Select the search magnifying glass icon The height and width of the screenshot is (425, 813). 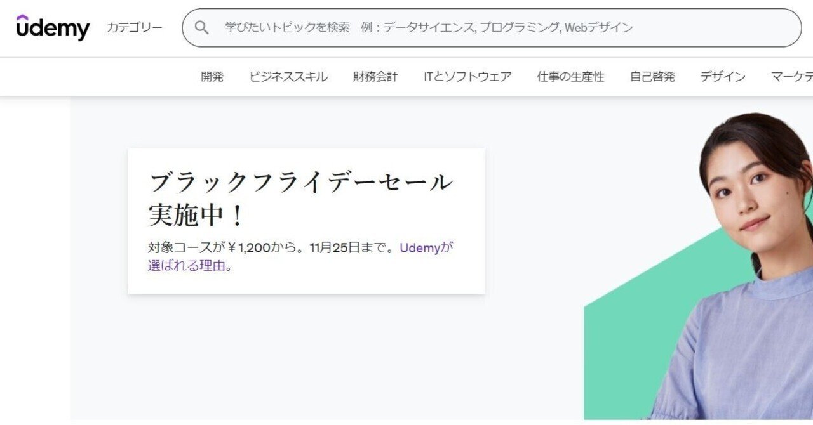pyautogui.click(x=202, y=27)
